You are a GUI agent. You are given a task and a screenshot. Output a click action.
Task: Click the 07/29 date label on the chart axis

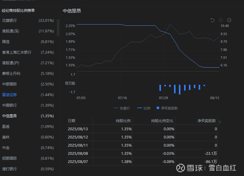point(163,98)
